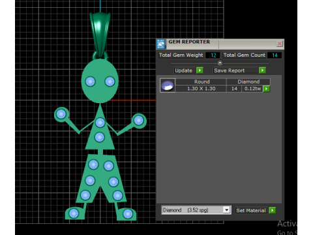Click the gem quantity cell '14' in row
The height and width of the screenshot is (235, 313).
pos(234,89)
